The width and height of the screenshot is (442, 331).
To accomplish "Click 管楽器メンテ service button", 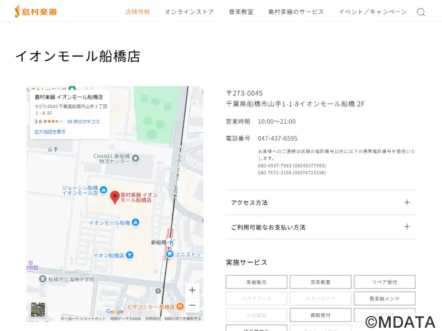I will coord(385,298).
